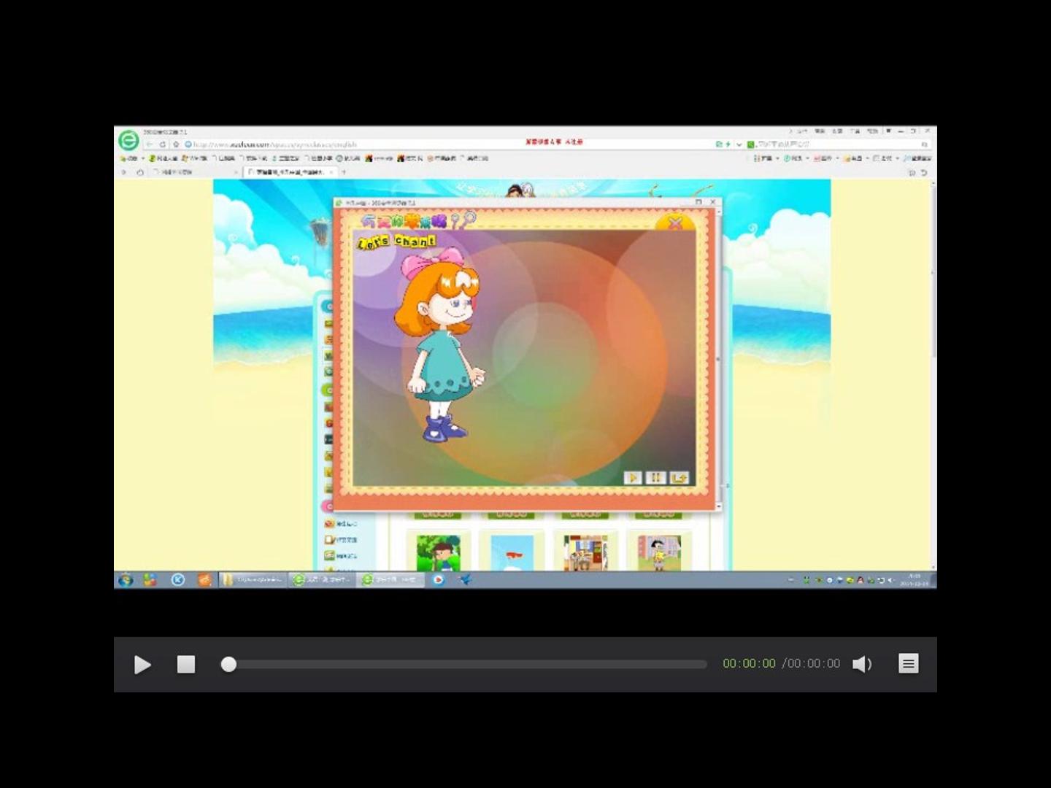Viewport: 1051px width, 788px height.
Task: Click the browser reload icon beside the address bar
Action: click(x=162, y=144)
